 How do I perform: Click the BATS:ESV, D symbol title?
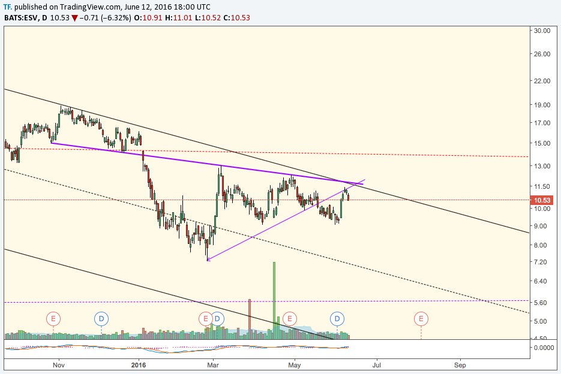25,18
